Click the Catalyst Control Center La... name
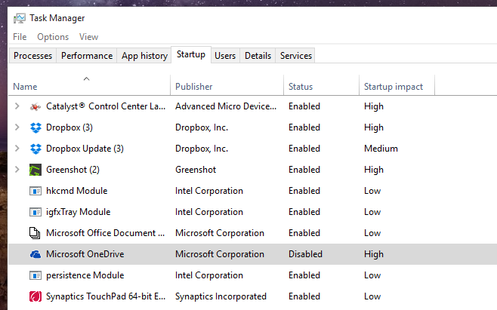This screenshot has height=310, width=497. [x=106, y=106]
